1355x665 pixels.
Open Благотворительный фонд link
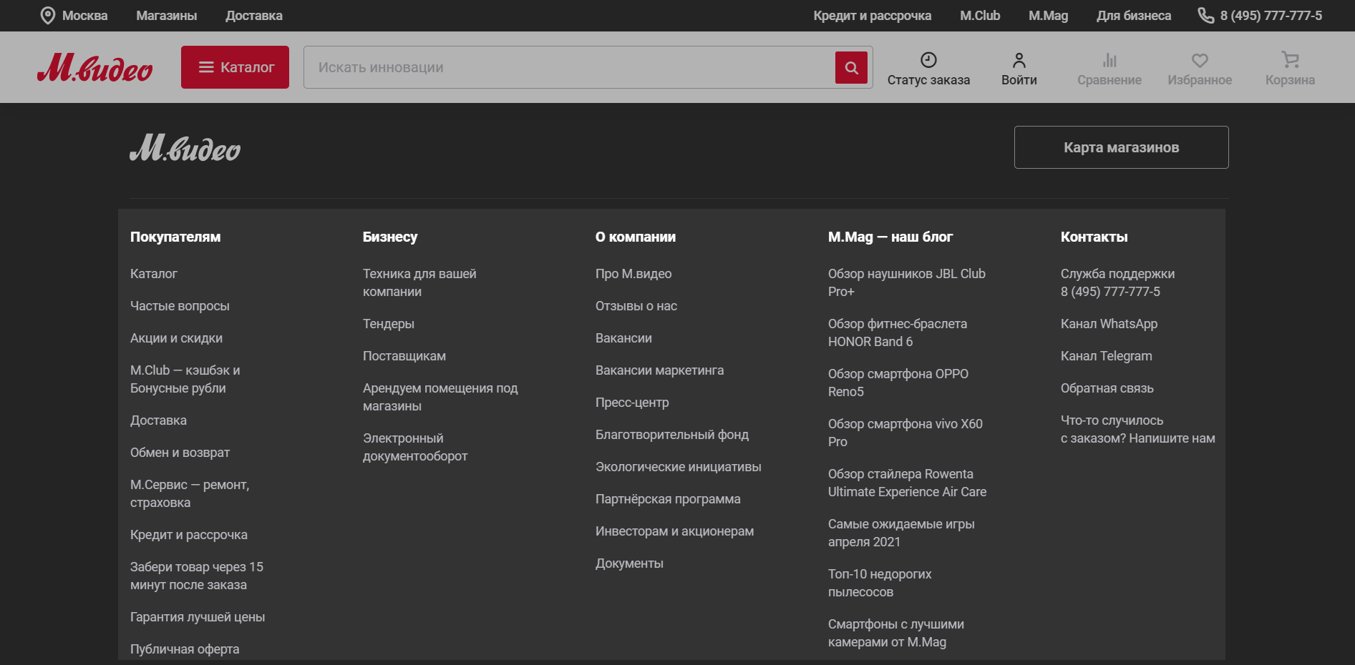pos(672,435)
